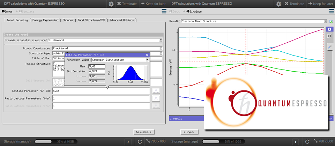
Task: Open the Phonons tab
Action: coord(68,20)
